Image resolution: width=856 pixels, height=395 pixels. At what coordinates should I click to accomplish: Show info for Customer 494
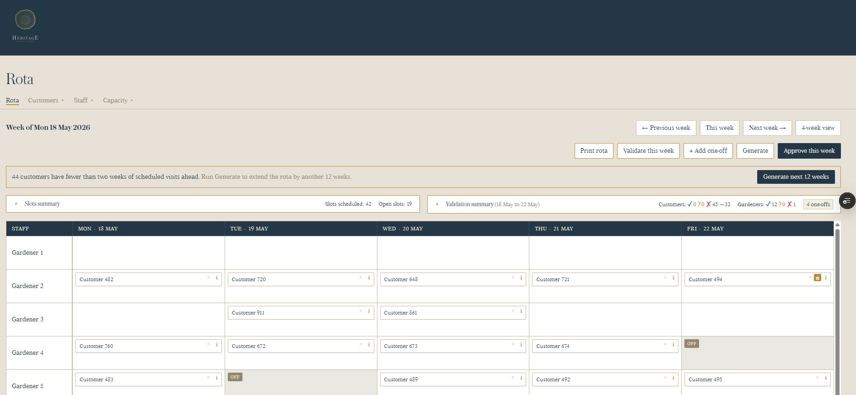coord(826,278)
